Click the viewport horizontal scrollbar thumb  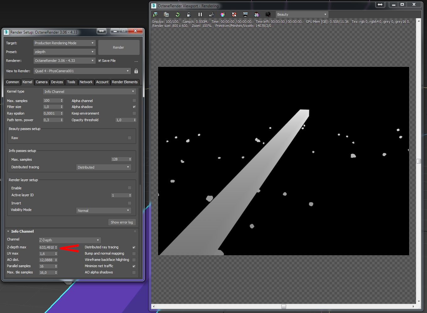(284, 306)
